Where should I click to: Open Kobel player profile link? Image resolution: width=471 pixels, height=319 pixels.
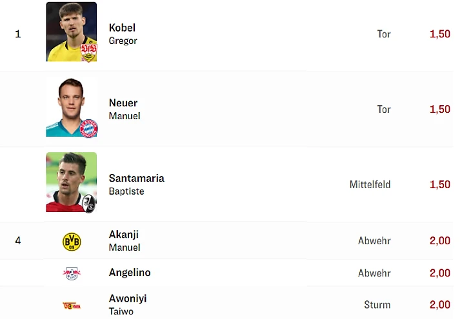click(x=122, y=28)
